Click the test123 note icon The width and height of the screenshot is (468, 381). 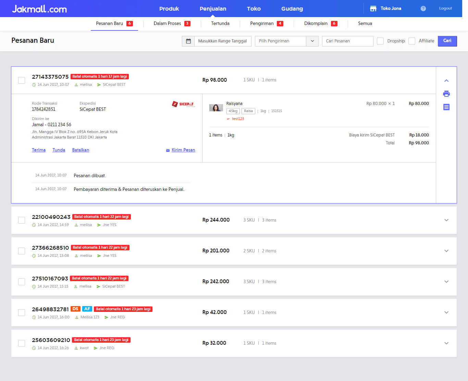coord(228,119)
